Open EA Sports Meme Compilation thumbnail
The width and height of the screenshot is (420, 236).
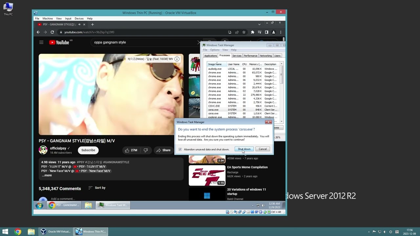[207, 175]
